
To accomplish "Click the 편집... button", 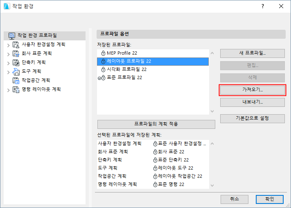I will 253,66.
